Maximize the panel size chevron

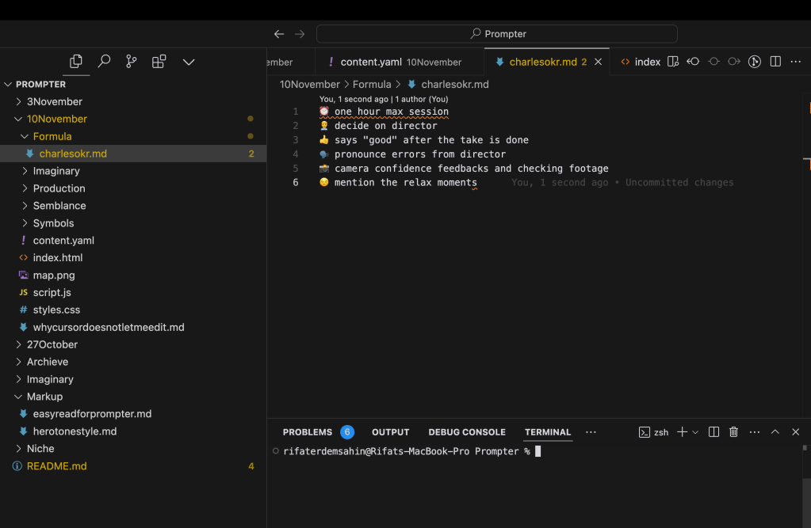tap(775, 432)
